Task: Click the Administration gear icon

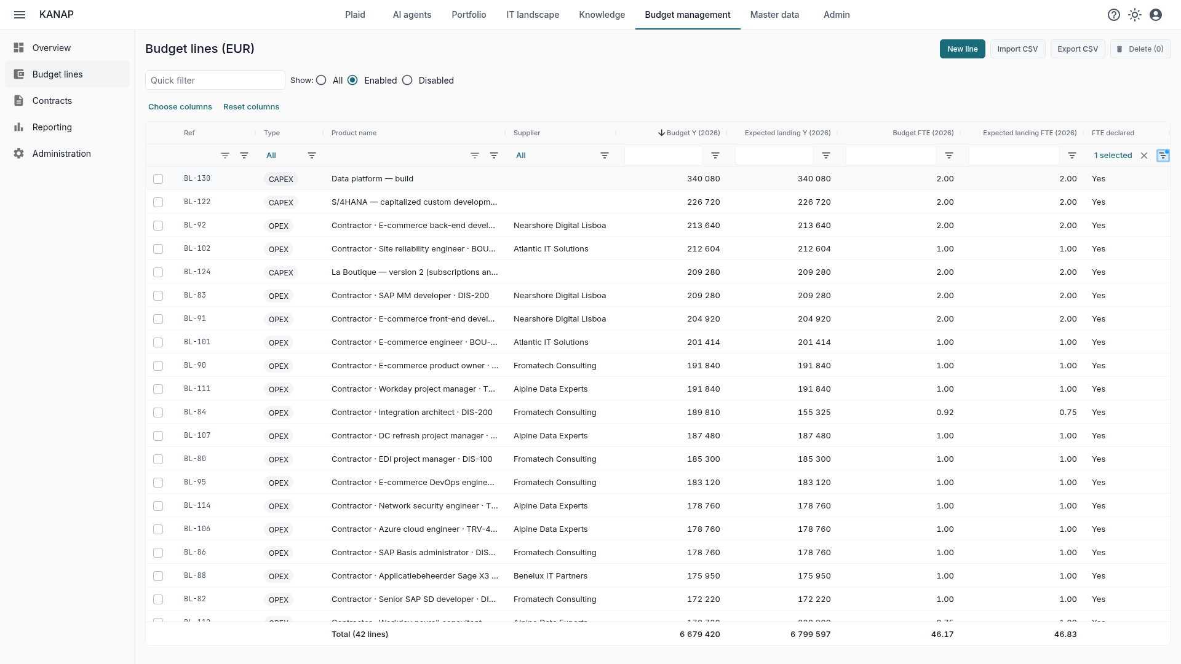Action: (19, 154)
